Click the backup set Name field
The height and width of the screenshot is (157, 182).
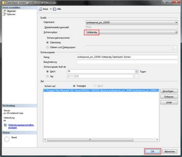coord(127,57)
